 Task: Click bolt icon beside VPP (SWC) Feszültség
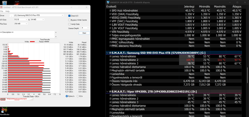click(110, 21)
